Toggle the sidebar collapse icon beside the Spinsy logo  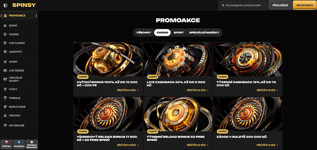point(5,5)
